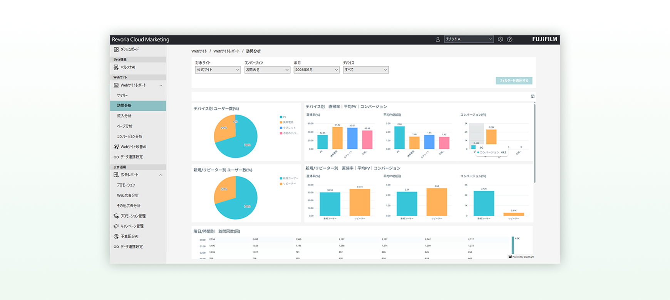Collapse the Webサイトレポート section

coord(161,85)
